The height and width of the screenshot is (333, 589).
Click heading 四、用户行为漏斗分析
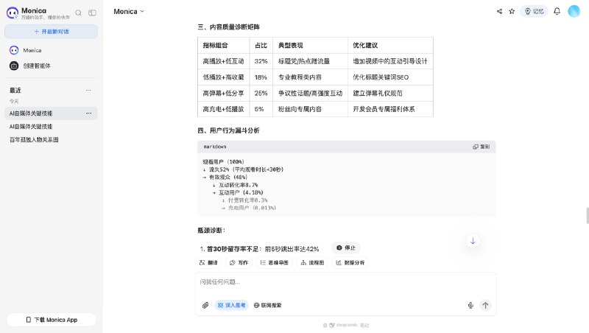point(228,131)
